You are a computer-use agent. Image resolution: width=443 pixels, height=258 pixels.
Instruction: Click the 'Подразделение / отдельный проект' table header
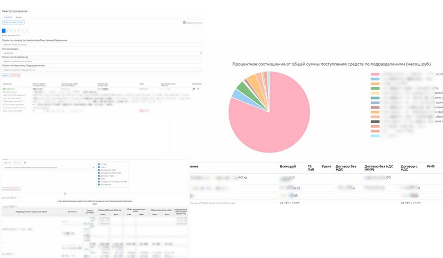coord(32,212)
